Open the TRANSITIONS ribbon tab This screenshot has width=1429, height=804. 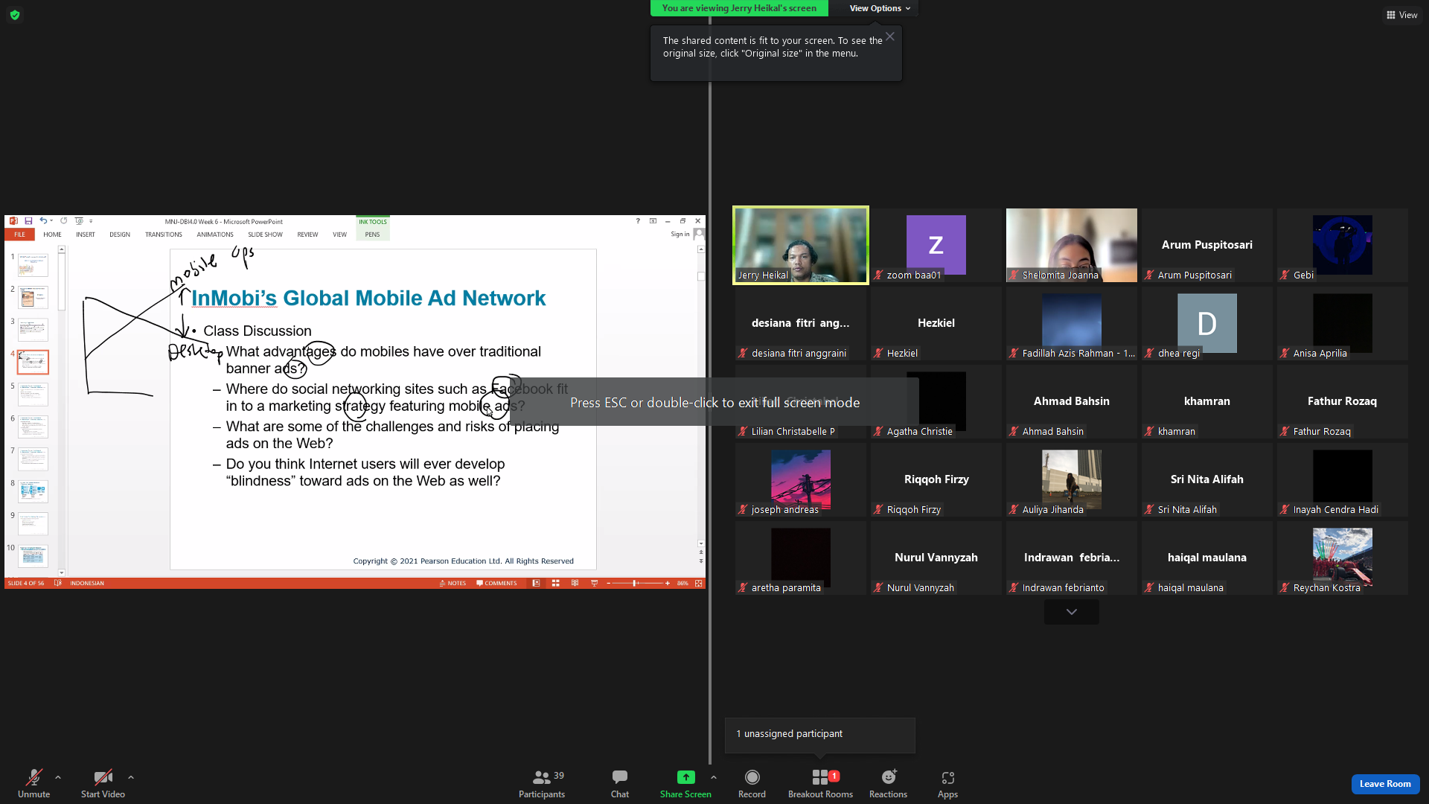(x=164, y=234)
